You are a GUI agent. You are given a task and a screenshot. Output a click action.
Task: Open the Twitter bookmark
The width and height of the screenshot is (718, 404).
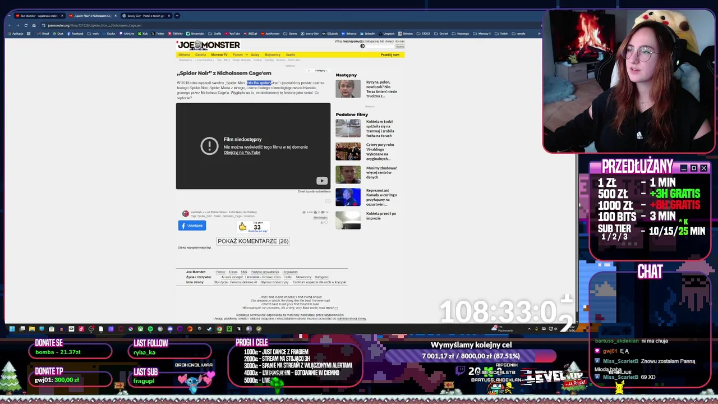pyautogui.click(x=158, y=34)
